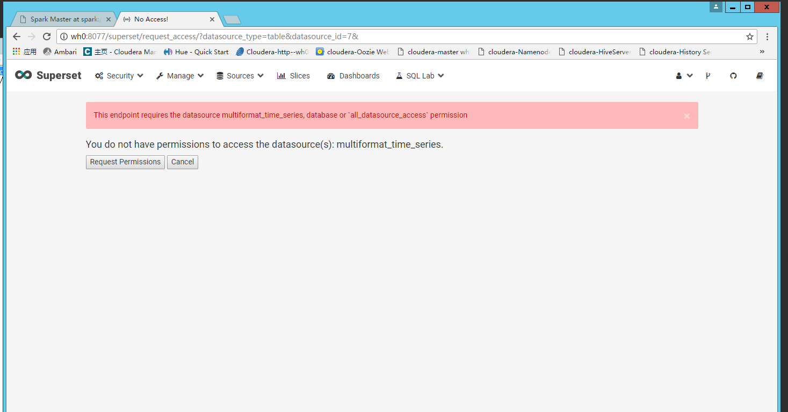788x412 pixels.
Task: Bookmark this page with star icon
Action: pyautogui.click(x=750, y=37)
